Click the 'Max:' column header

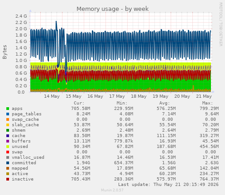click(x=207, y=103)
